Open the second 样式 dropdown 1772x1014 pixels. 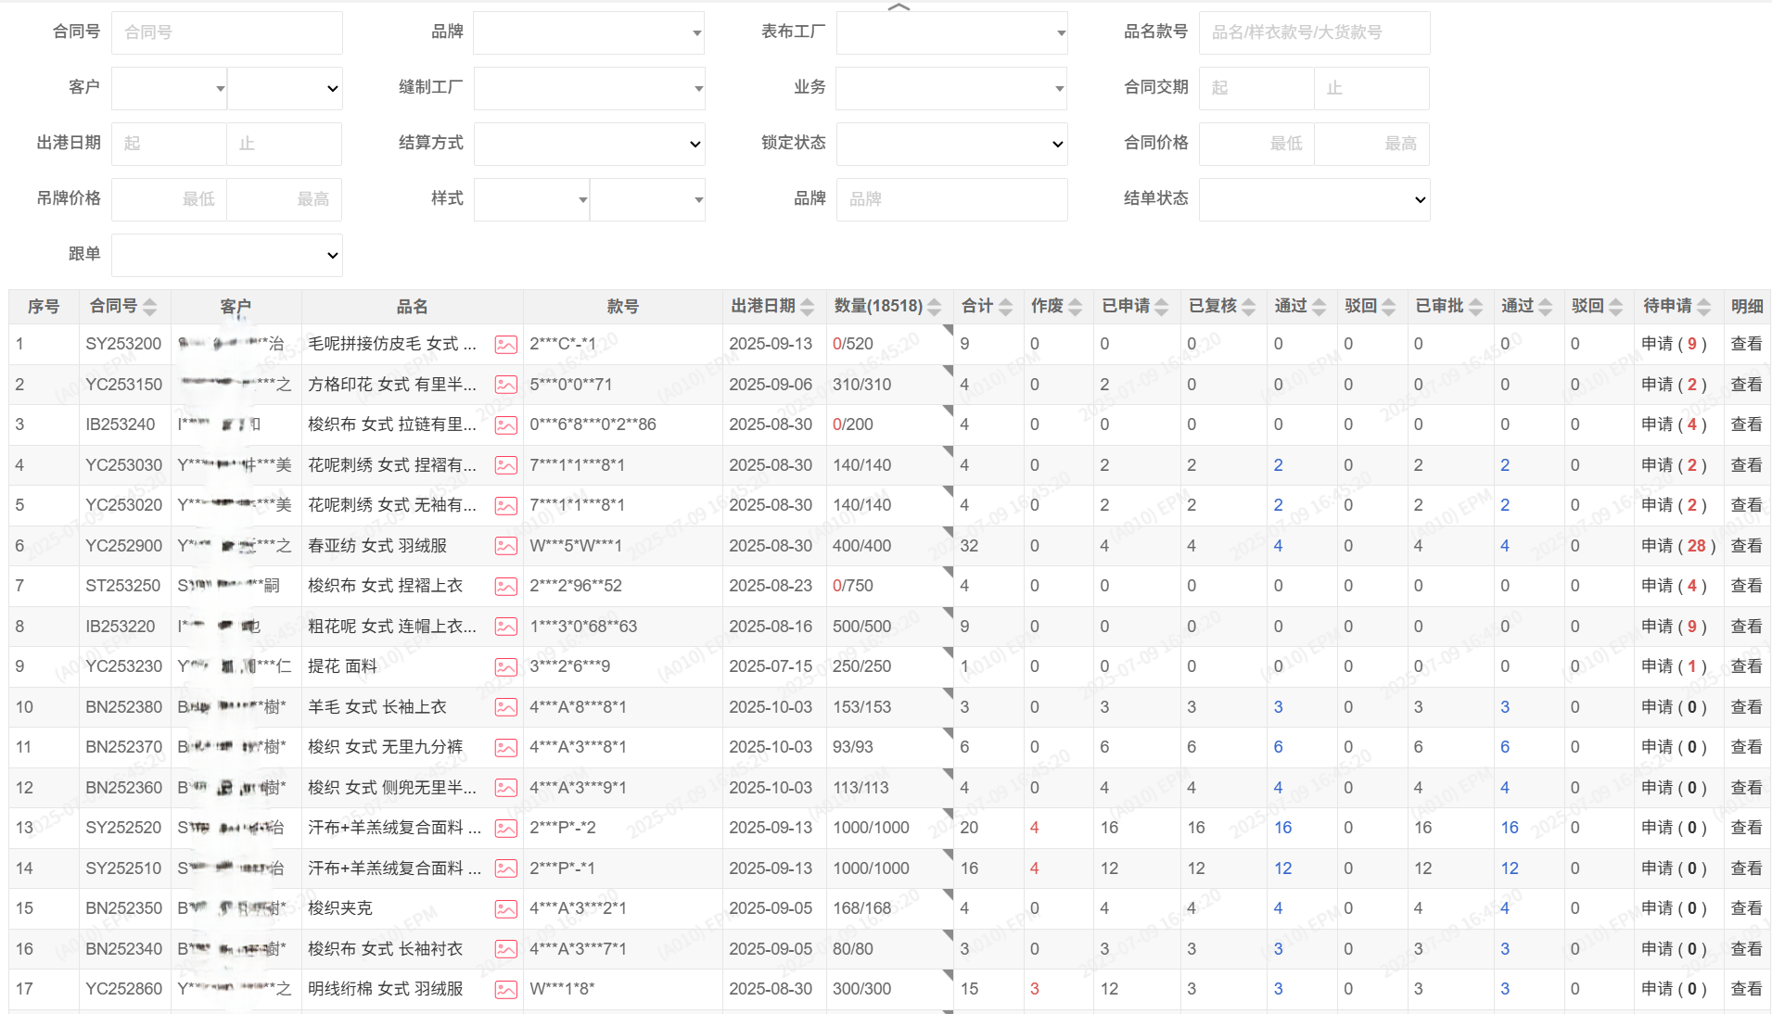(647, 199)
